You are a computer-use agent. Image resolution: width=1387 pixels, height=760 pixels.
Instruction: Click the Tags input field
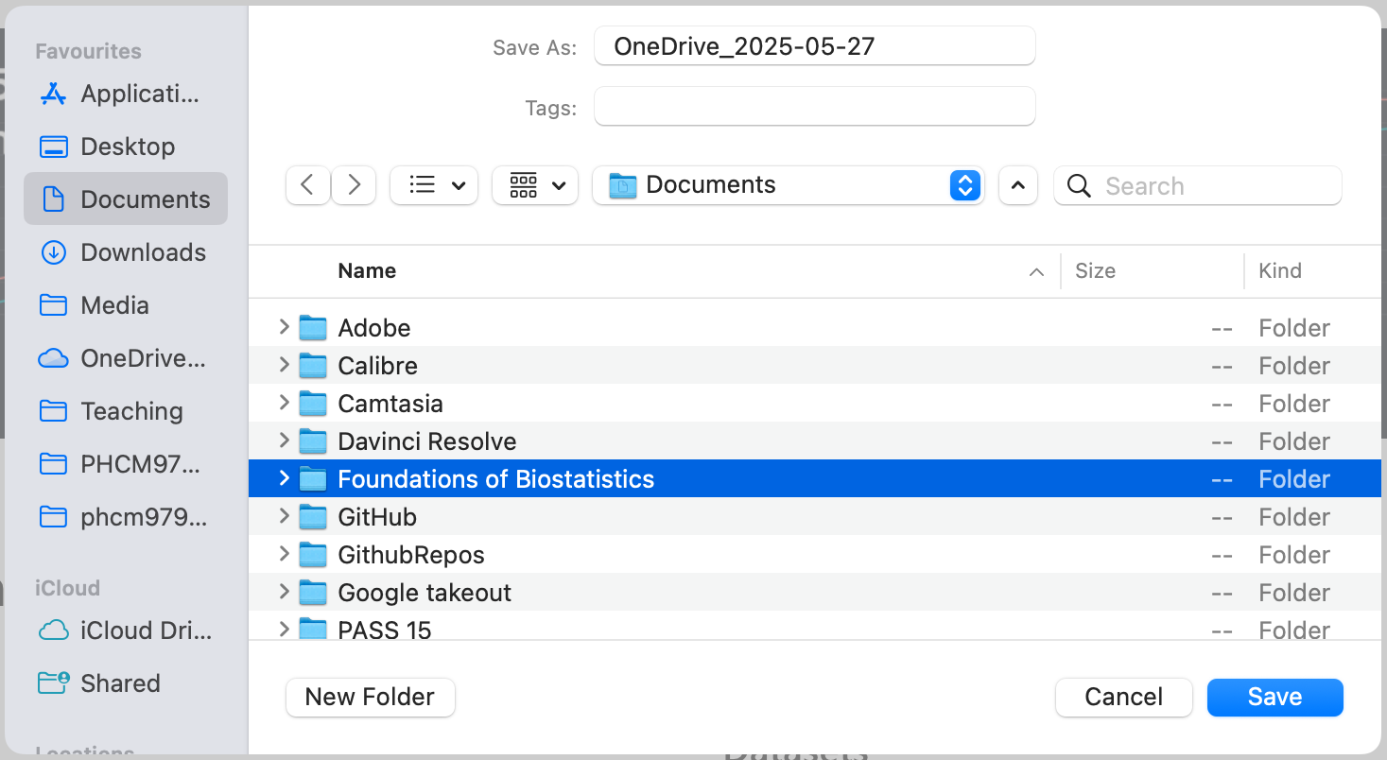pos(814,107)
